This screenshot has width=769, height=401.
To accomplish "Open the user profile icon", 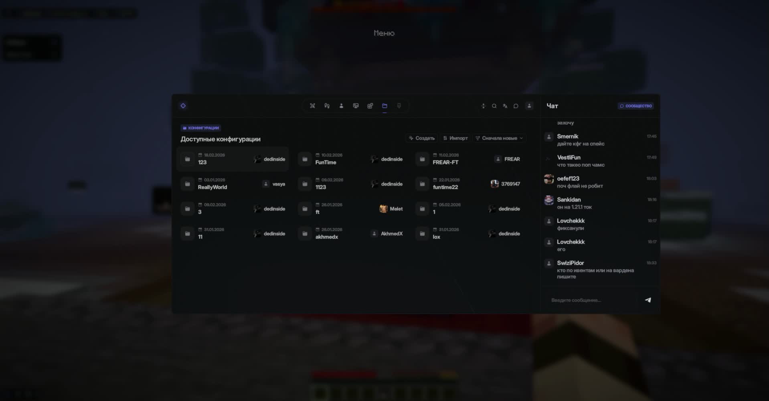I will coord(529,106).
